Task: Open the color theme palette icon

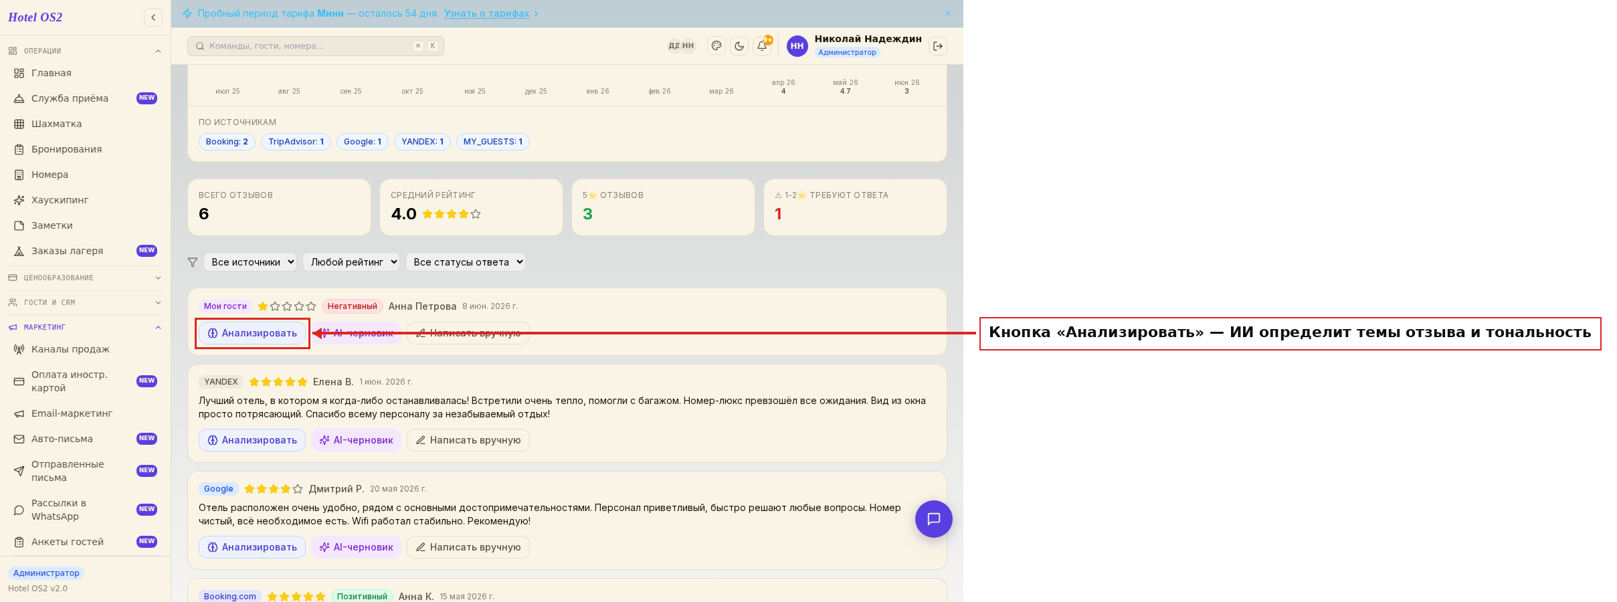Action: point(717,46)
